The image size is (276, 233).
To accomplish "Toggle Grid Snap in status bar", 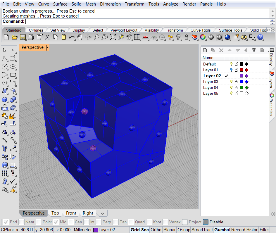I will 140,230.
